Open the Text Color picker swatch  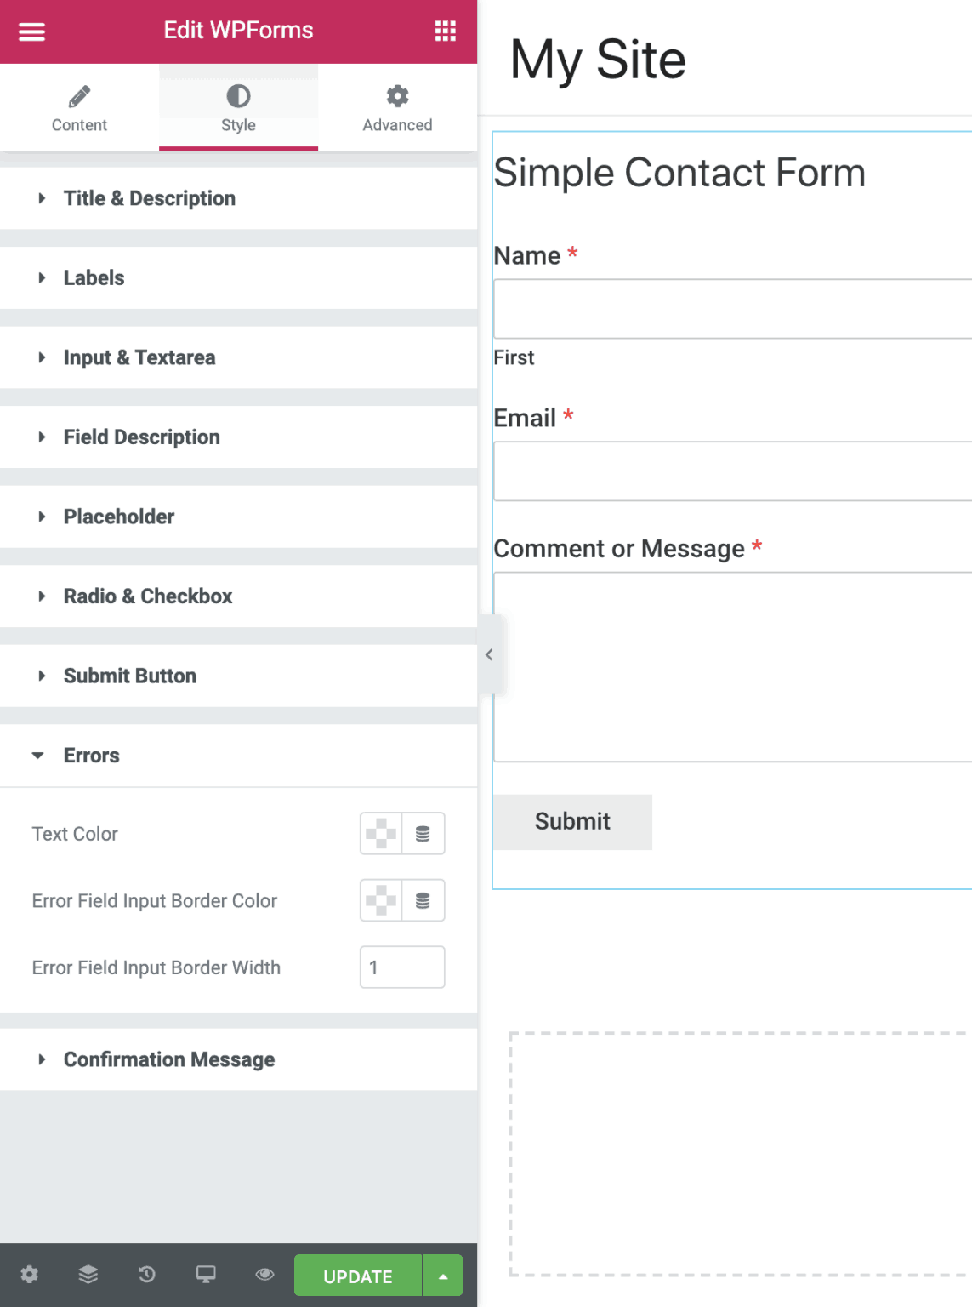381,834
